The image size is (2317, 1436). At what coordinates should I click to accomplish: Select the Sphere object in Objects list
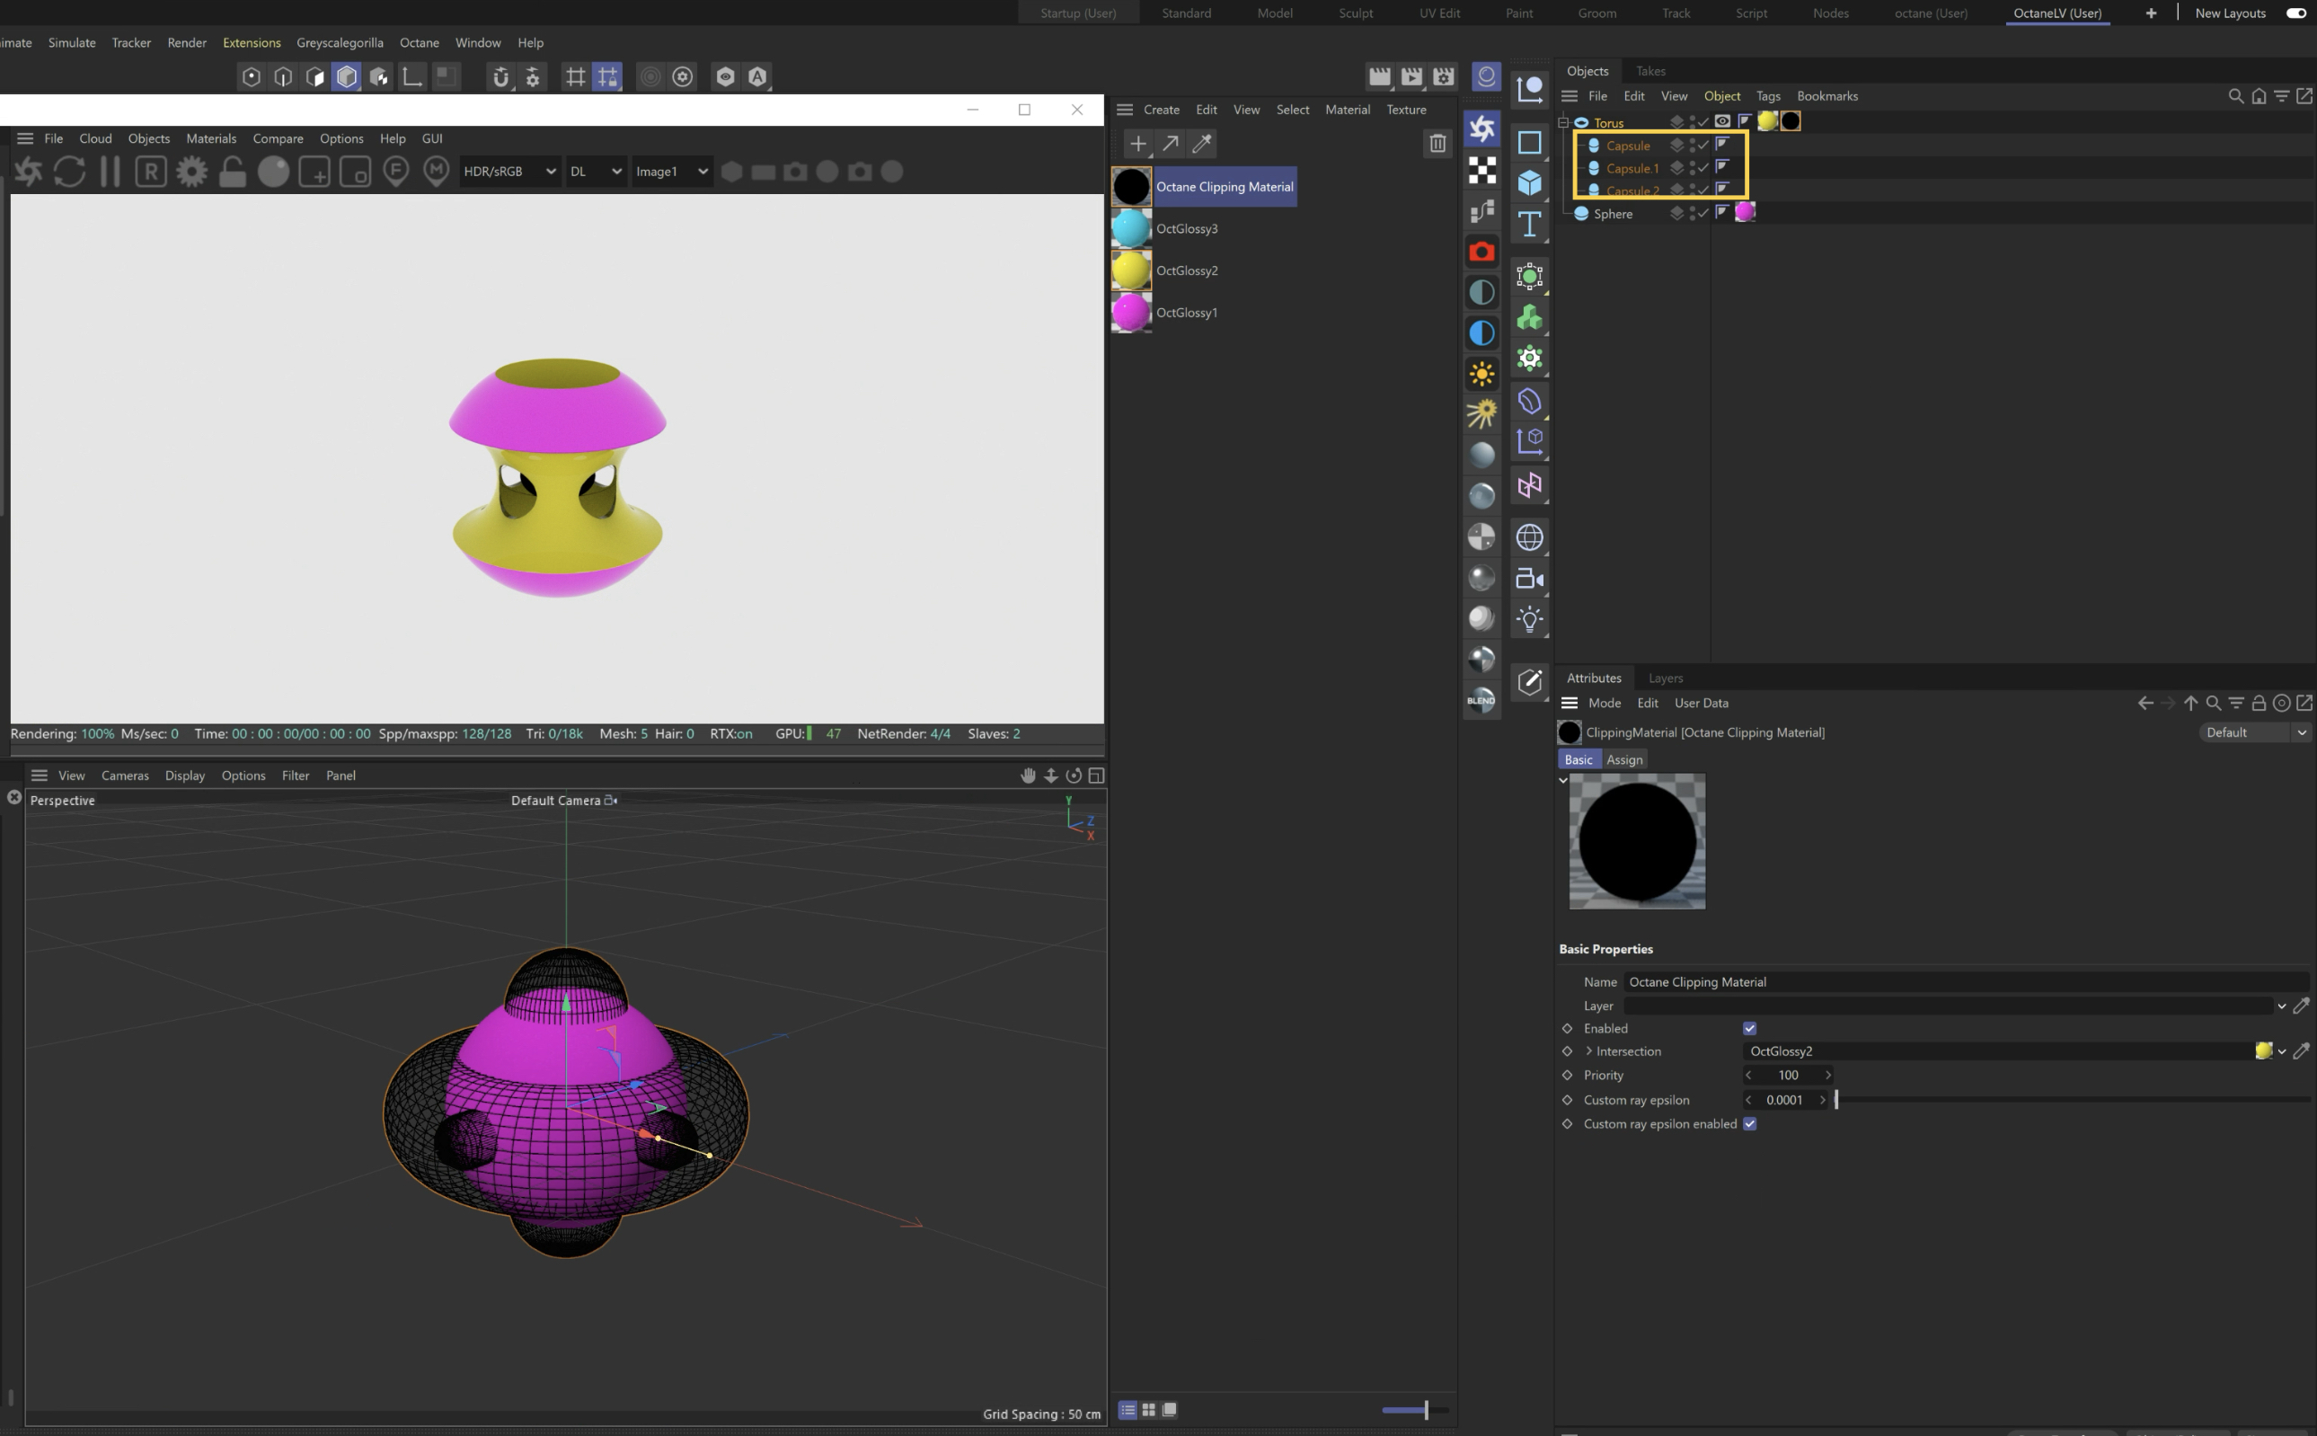pos(1613,214)
